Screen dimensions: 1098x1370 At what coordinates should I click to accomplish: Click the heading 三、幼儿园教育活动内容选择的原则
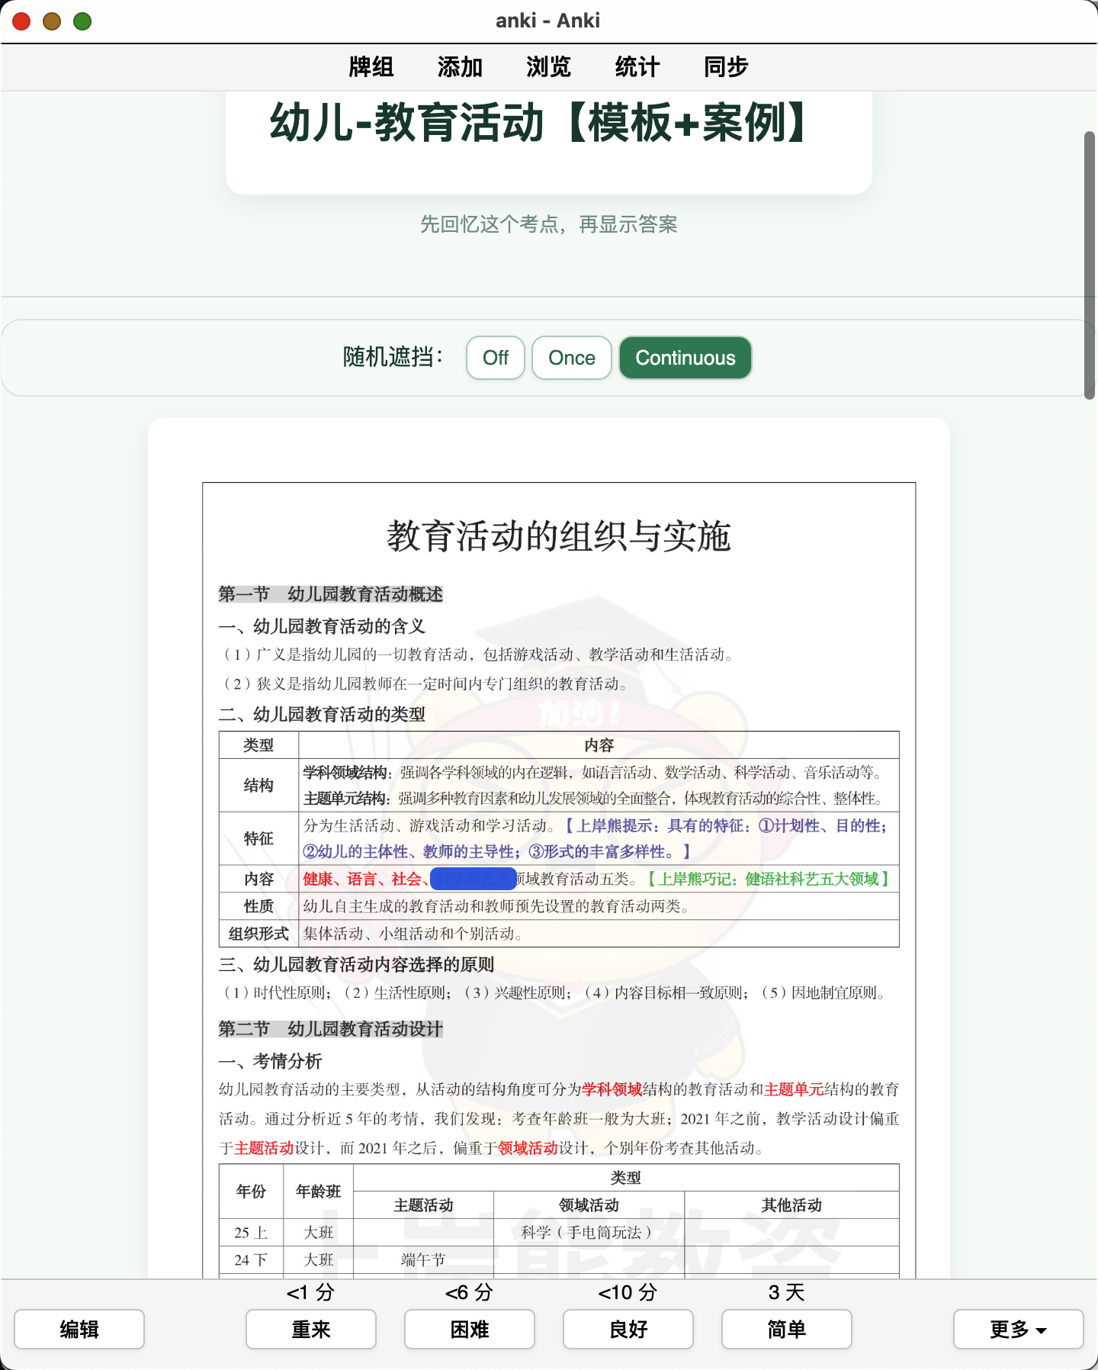tap(357, 965)
